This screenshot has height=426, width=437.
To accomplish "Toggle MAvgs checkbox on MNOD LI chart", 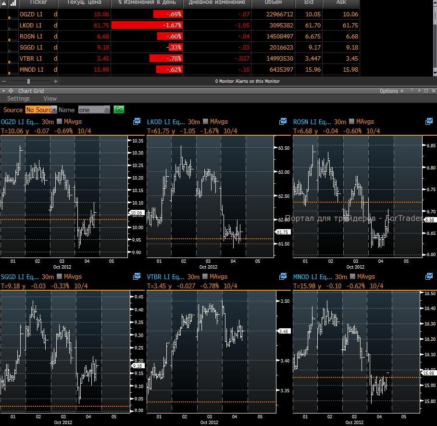I will pyautogui.click(x=352, y=276).
